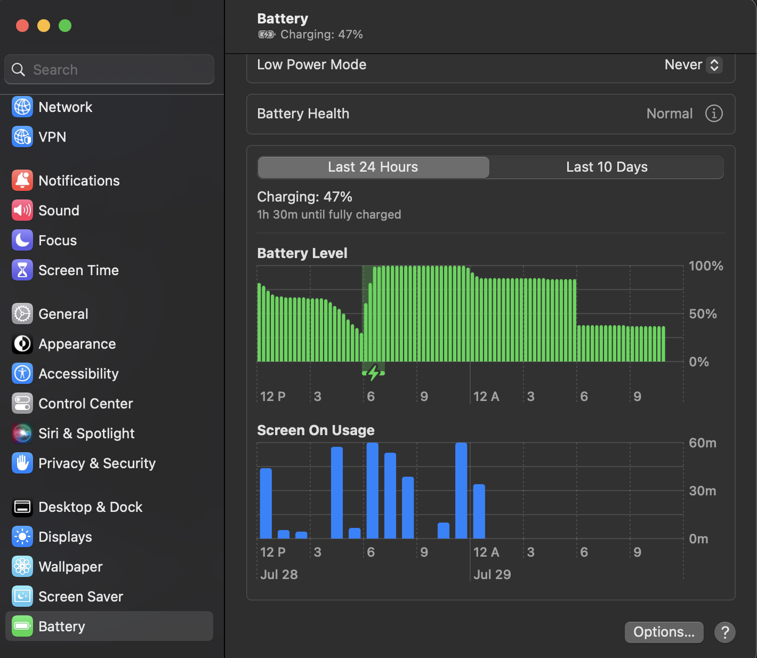Switch to Last 10 Days tab
The width and height of the screenshot is (757, 658).
click(x=607, y=167)
